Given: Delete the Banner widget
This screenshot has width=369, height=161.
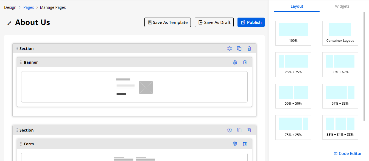Looking at the screenshot, I should pos(245,62).
